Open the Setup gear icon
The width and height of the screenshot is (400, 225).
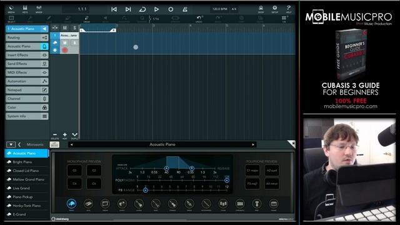click(275, 9)
